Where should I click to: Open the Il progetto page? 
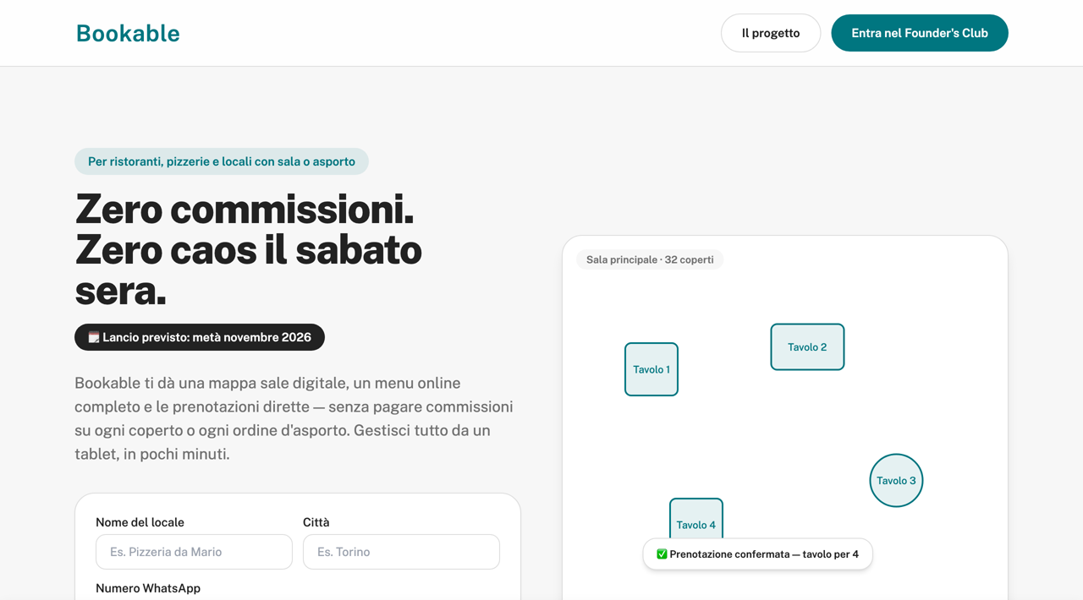coord(771,33)
